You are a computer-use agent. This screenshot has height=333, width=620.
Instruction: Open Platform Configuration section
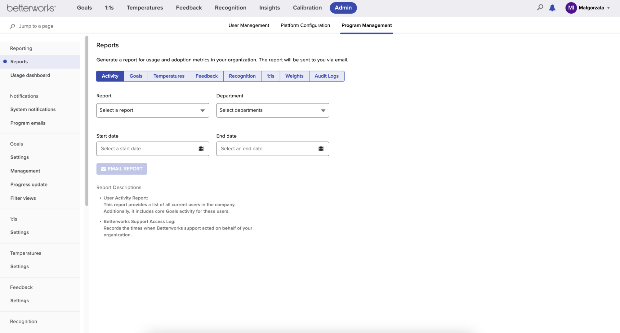[305, 25]
